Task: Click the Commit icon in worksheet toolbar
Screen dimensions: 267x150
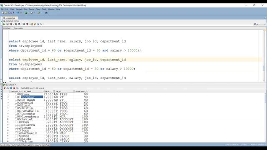Action: (24, 24)
